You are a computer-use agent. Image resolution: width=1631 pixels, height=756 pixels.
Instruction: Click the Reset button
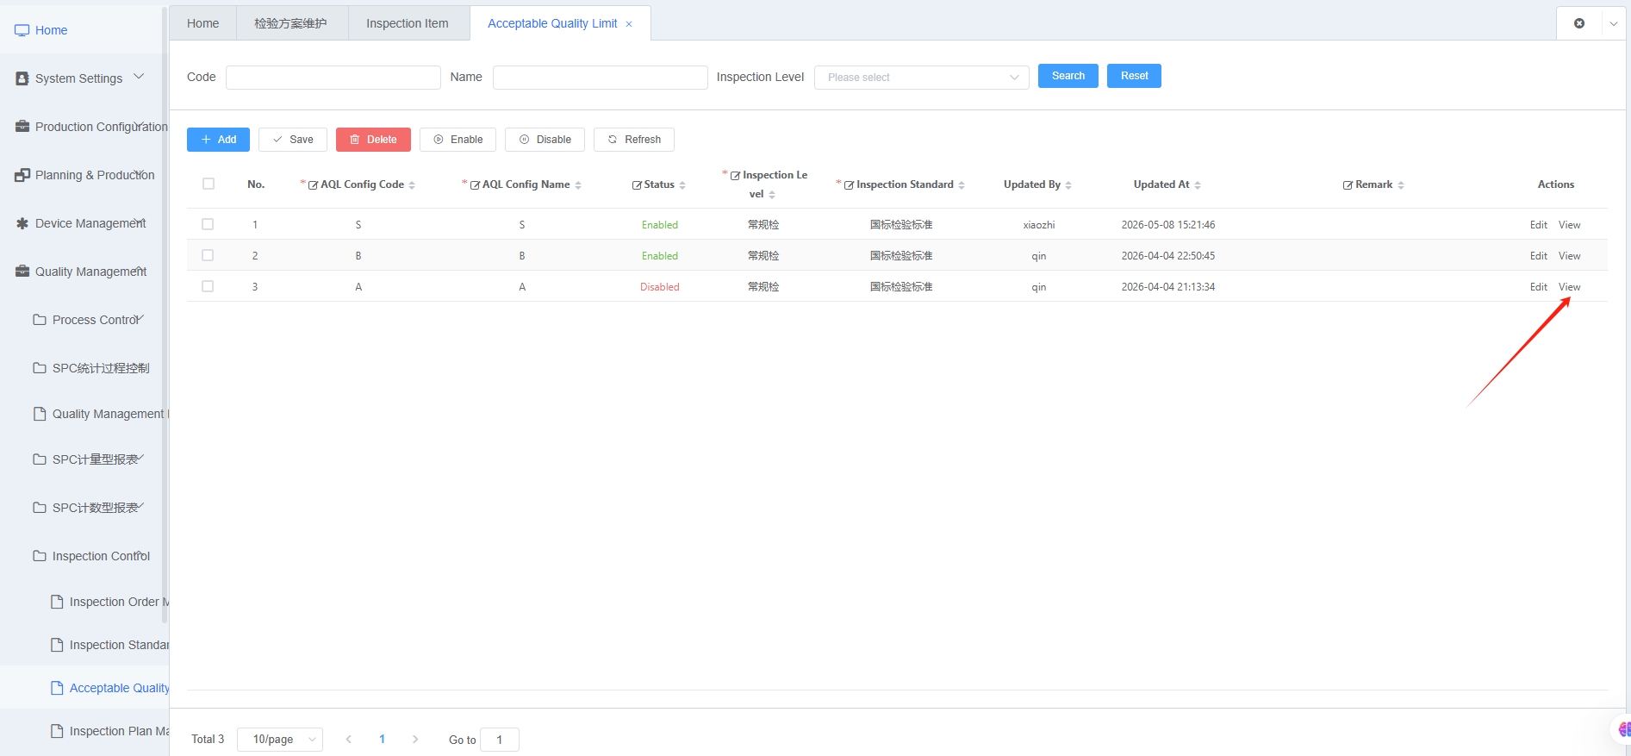(1134, 76)
